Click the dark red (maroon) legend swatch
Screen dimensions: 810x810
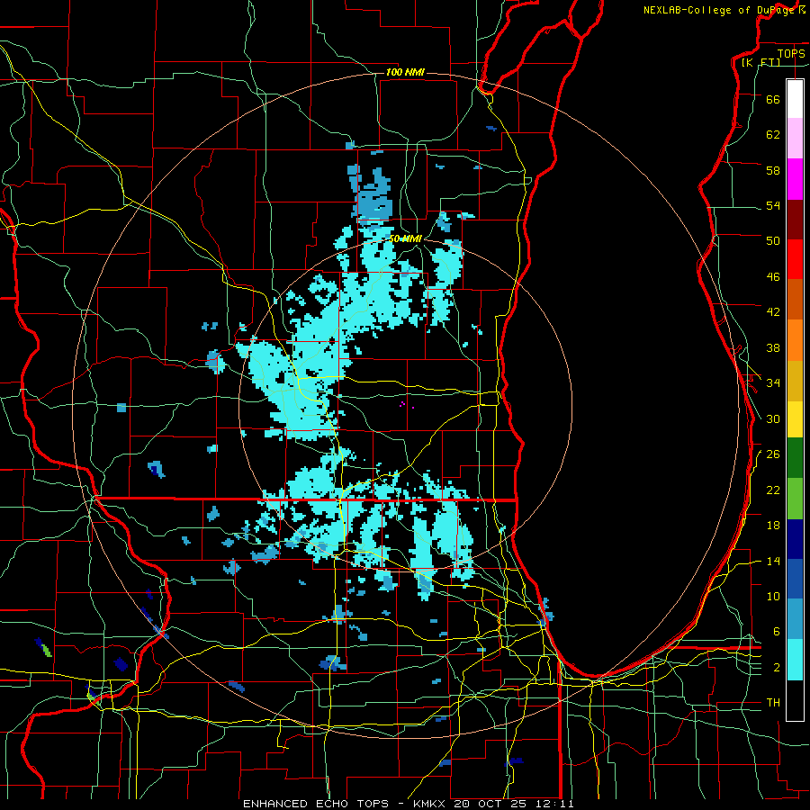point(795,220)
